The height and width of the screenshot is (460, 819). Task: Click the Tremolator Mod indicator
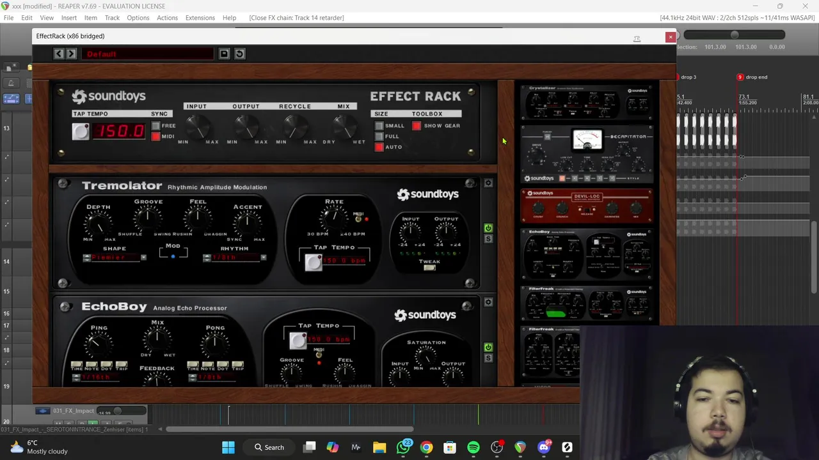tap(173, 256)
